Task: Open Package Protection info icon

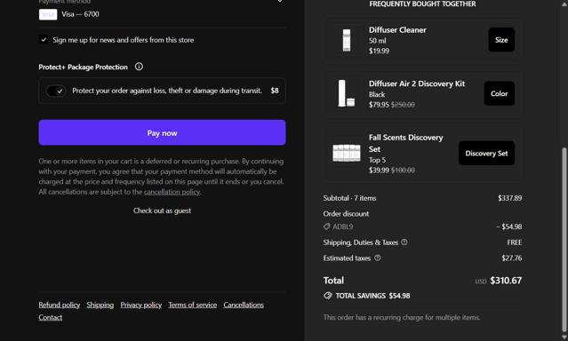Action: coord(139,67)
